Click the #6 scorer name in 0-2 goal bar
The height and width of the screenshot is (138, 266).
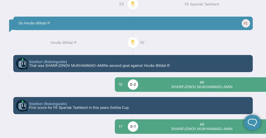pos(202,87)
